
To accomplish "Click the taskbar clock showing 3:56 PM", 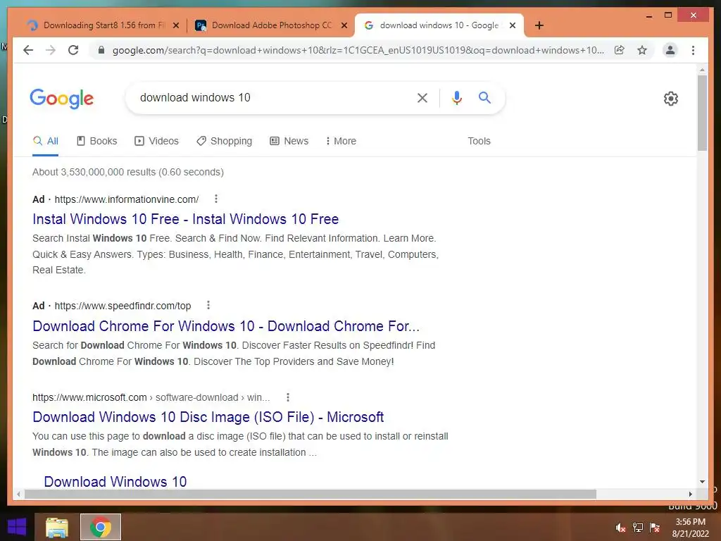I will (x=690, y=528).
